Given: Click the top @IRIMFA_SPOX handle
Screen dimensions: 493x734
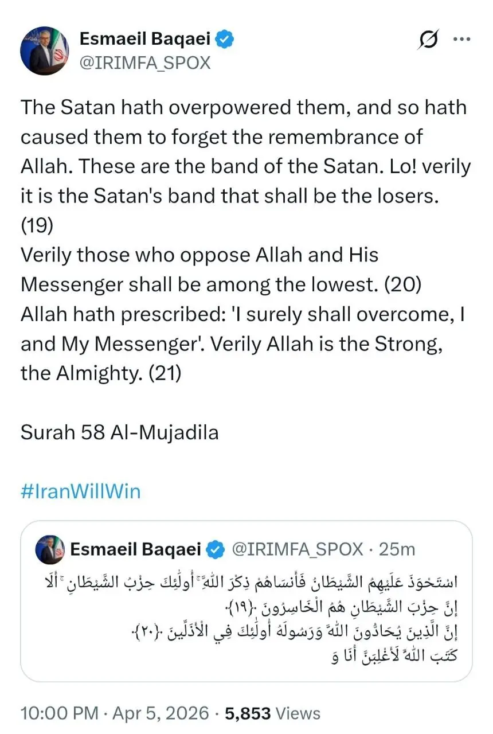Looking at the screenshot, I should [146, 63].
